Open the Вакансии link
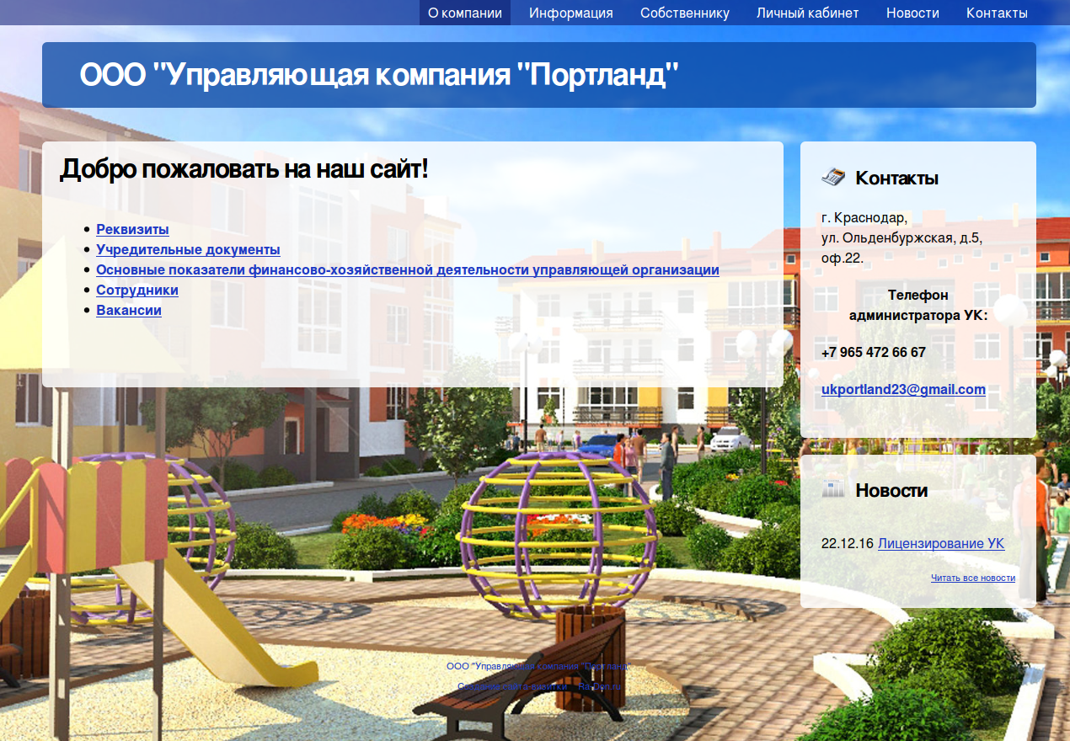Screen dimensions: 1070x741 tap(129, 310)
